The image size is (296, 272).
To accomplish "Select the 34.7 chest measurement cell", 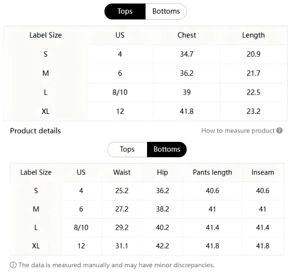I will [x=186, y=54].
